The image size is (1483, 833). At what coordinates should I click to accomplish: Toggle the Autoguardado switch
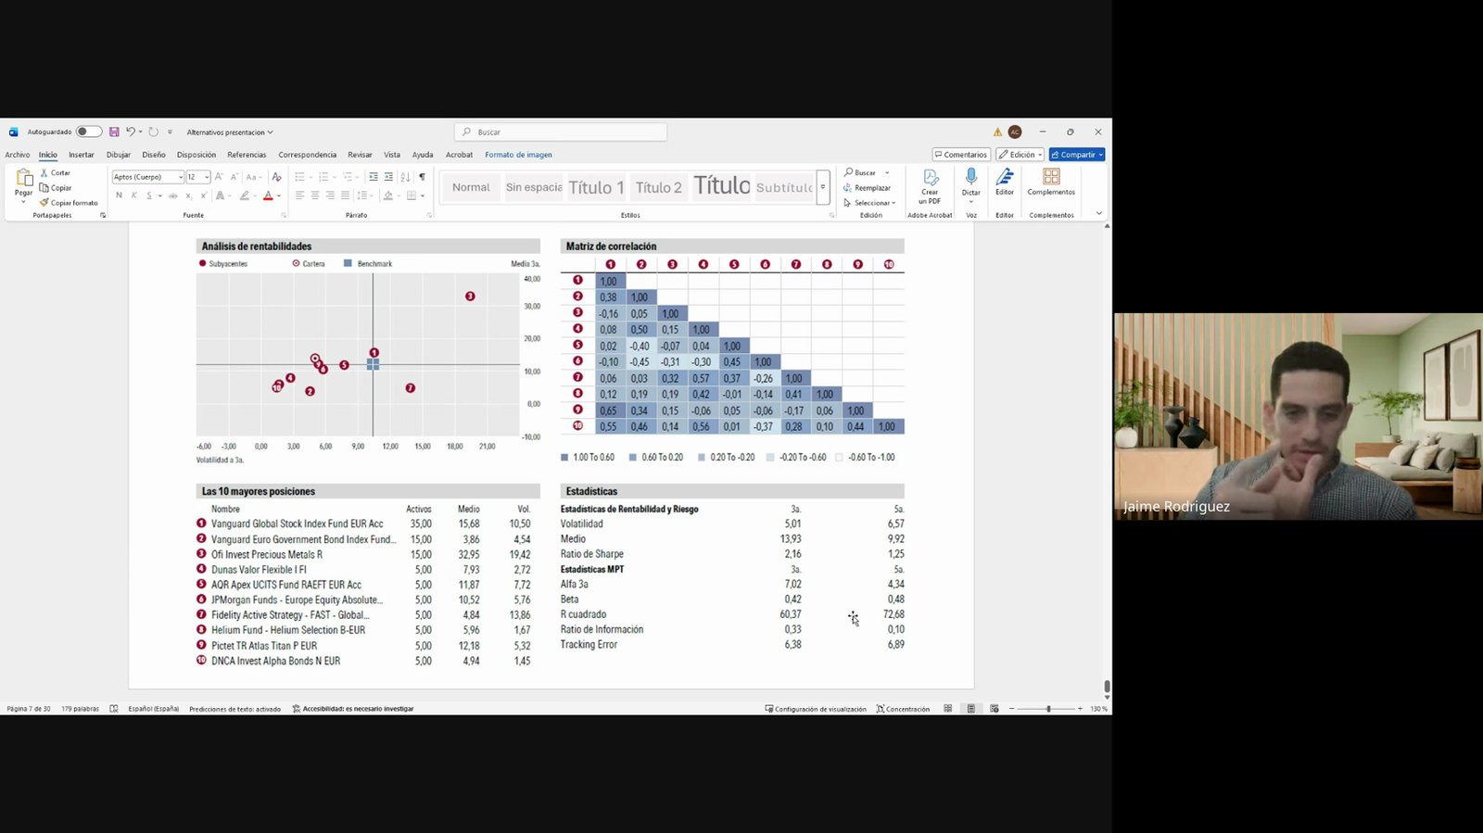tap(88, 132)
